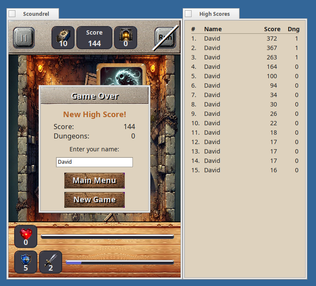Click the sword weapon icon
316x286 pixels.
[x=51, y=262]
